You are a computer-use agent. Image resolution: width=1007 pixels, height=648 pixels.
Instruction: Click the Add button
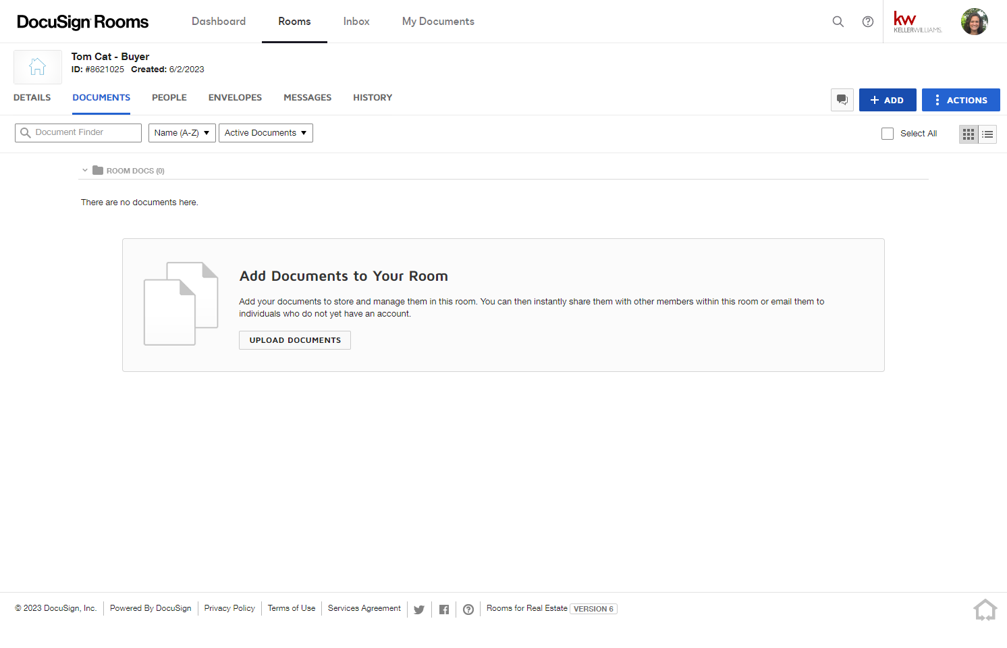click(x=888, y=100)
